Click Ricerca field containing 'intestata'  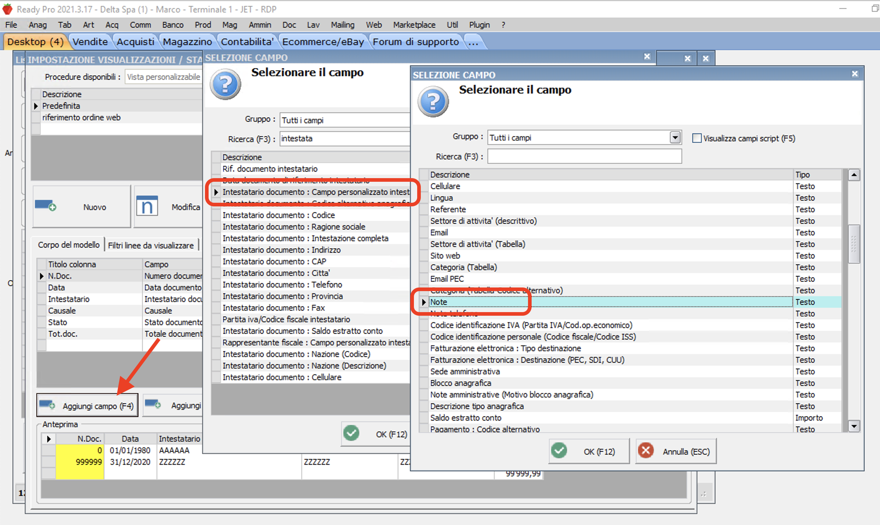coord(344,139)
